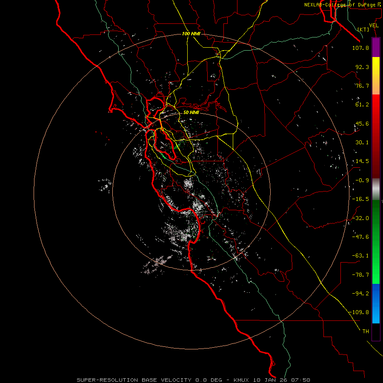
Task: Click the -47.6 velocity scale value
Action: pos(360,237)
